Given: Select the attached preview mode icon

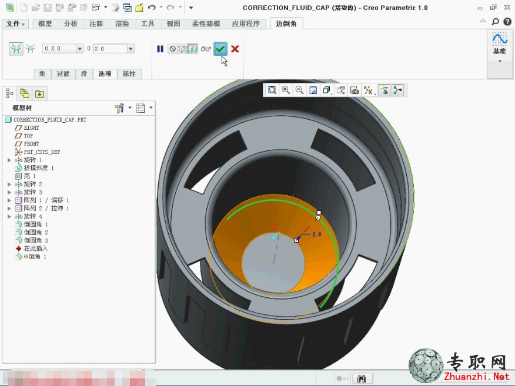Looking at the screenshot, I should click(193, 49).
